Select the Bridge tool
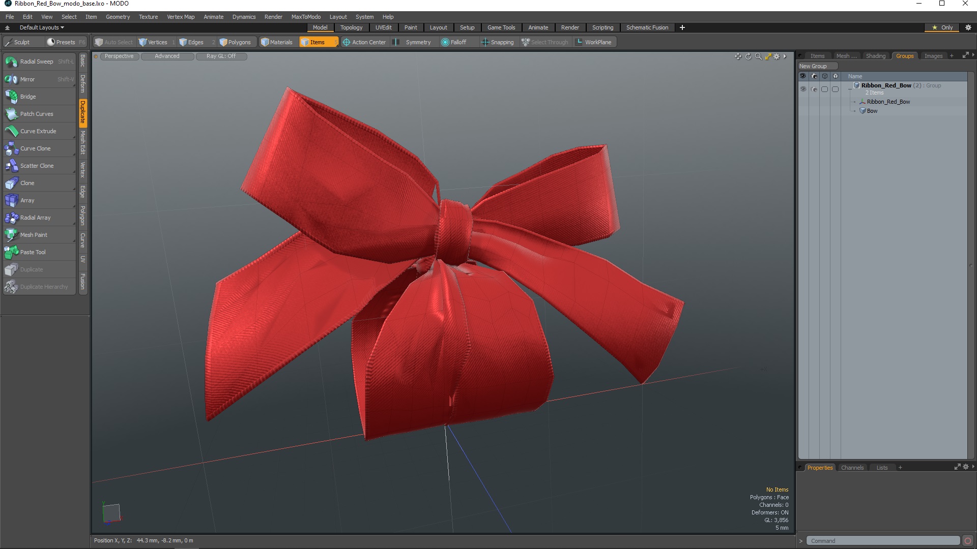The width and height of the screenshot is (977, 549). 27,96
